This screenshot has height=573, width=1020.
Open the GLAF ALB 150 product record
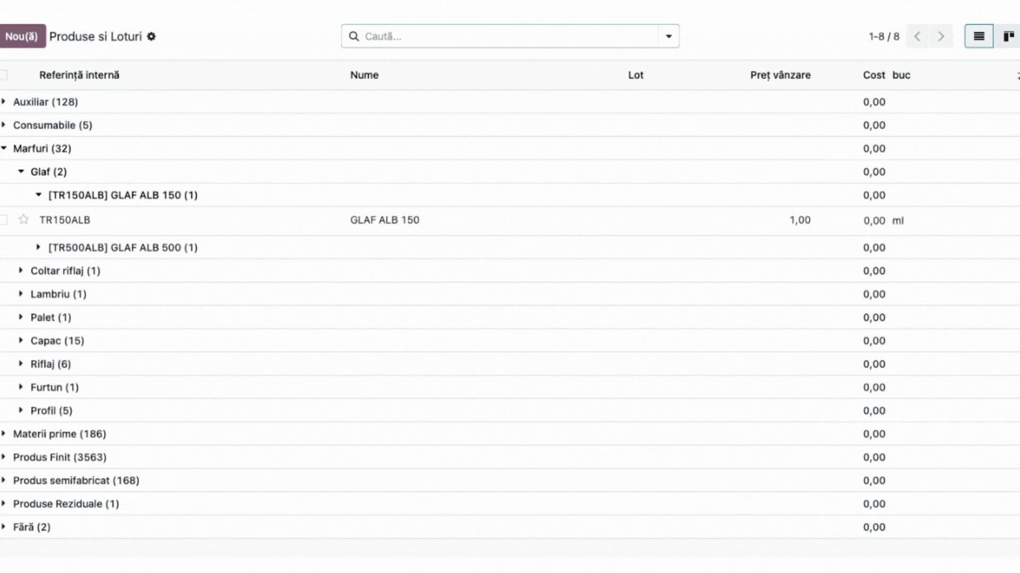click(x=385, y=220)
